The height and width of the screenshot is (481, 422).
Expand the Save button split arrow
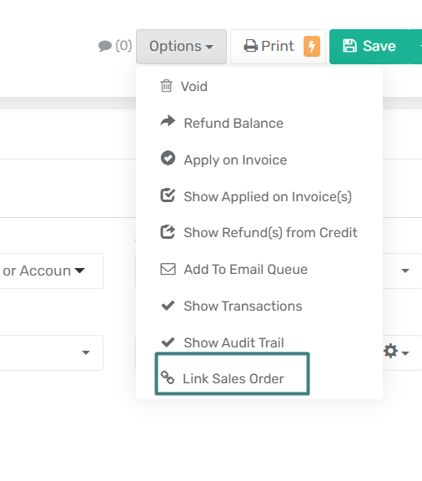pyautogui.click(x=416, y=47)
